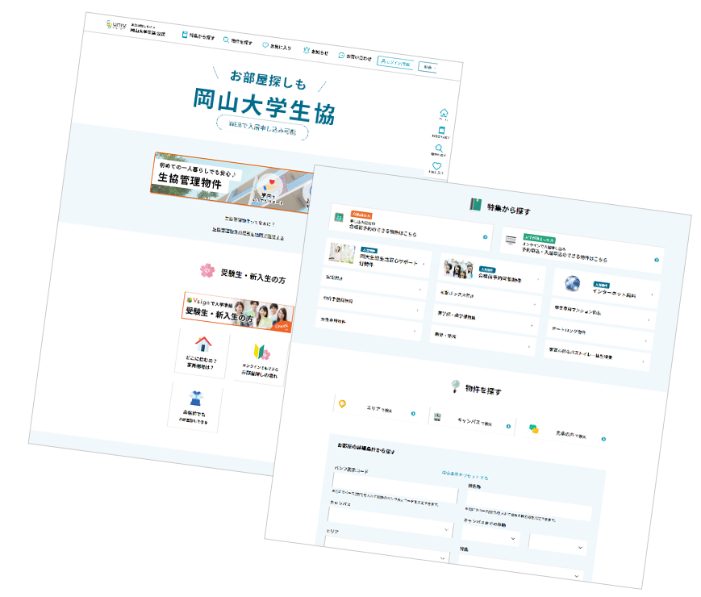Open お問い合わせ in the top navigation
Viewport: 701px width, 597px height.
(355, 56)
